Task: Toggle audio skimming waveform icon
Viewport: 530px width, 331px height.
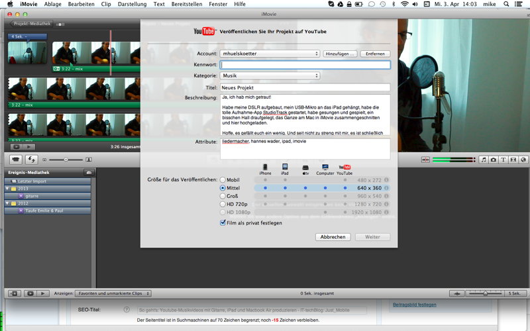Action: 425,160
